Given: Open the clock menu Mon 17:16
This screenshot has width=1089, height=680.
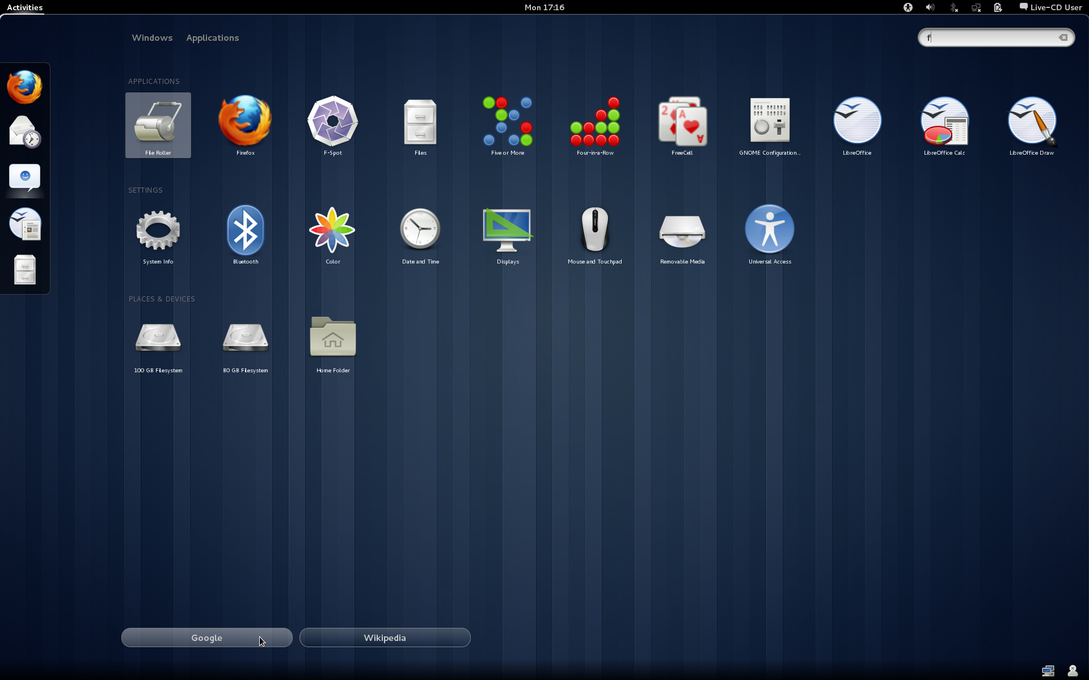Looking at the screenshot, I should 544,7.
